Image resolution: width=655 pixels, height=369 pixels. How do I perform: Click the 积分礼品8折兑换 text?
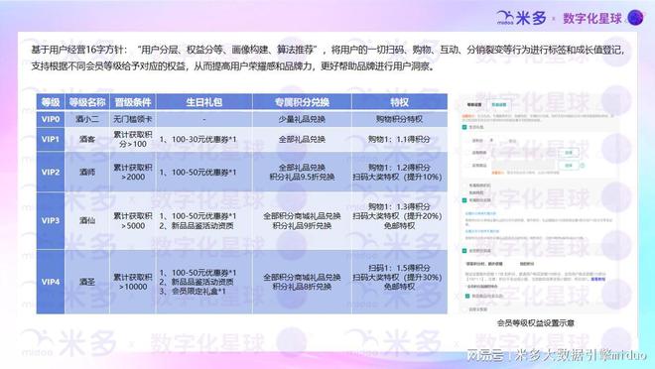click(302, 287)
